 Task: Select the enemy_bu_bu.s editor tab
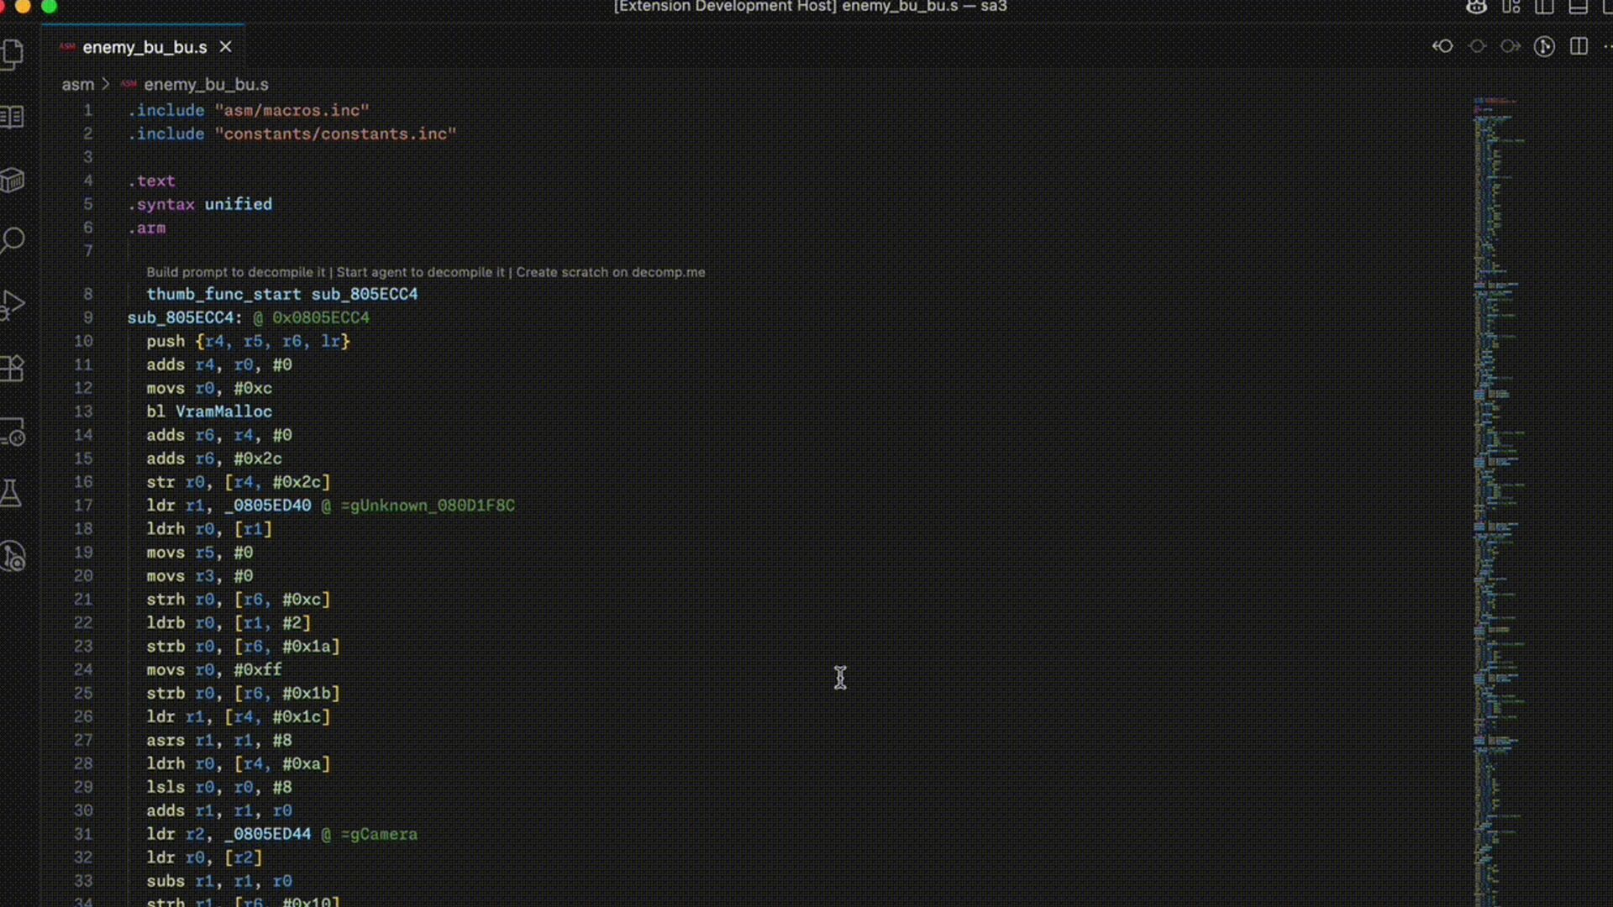[x=144, y=48]
